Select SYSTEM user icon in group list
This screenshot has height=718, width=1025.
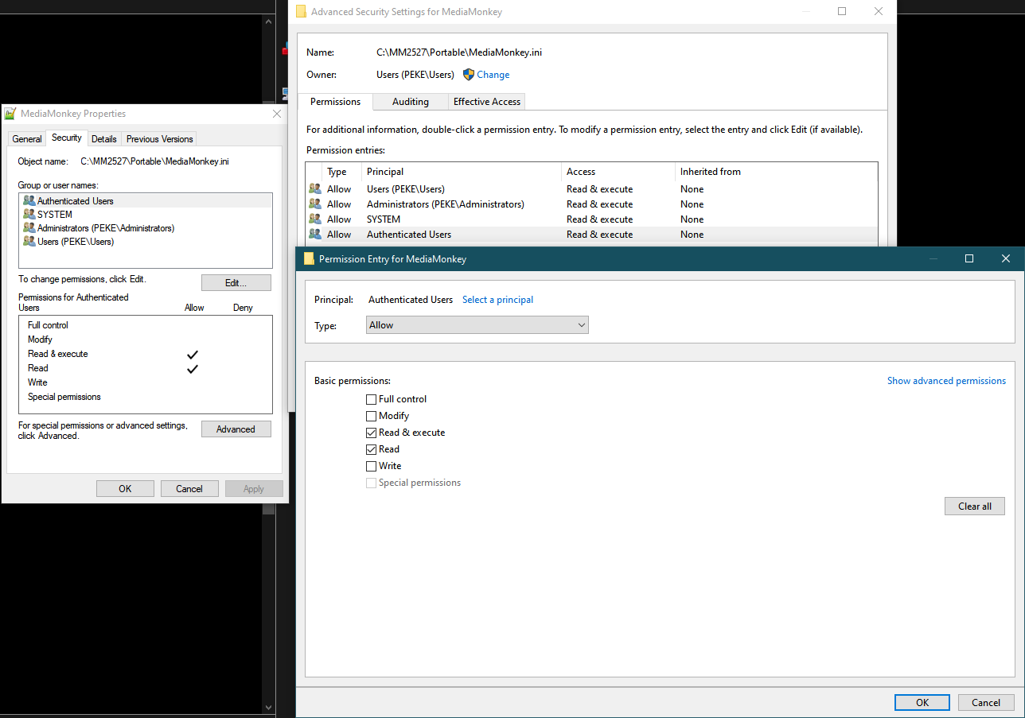pyautogui.click(x=29, y=215)
